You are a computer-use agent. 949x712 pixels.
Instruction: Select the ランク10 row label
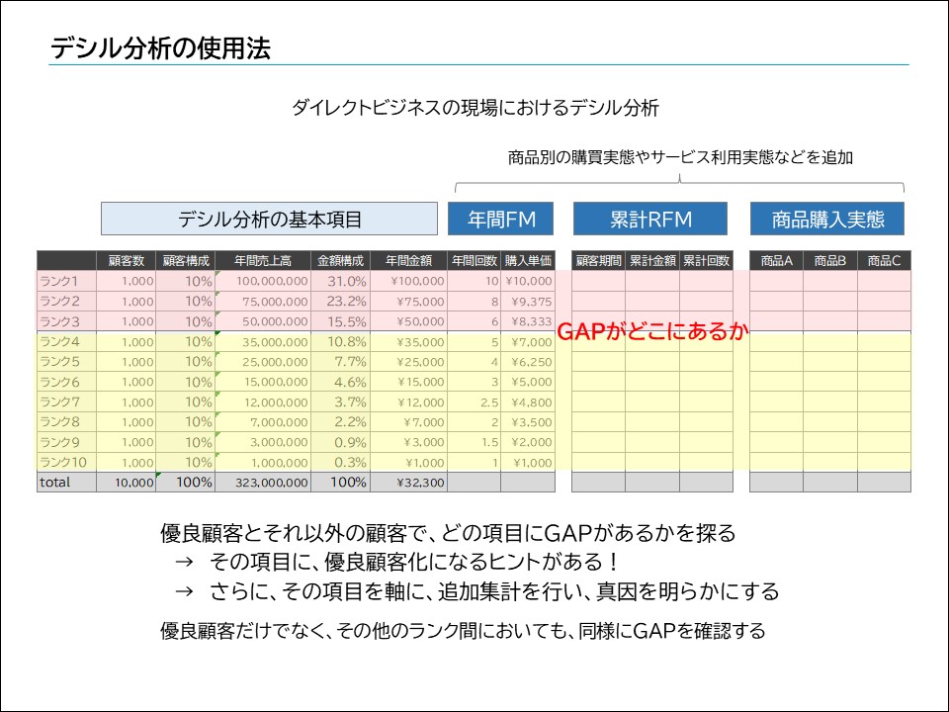click(61, 461)
